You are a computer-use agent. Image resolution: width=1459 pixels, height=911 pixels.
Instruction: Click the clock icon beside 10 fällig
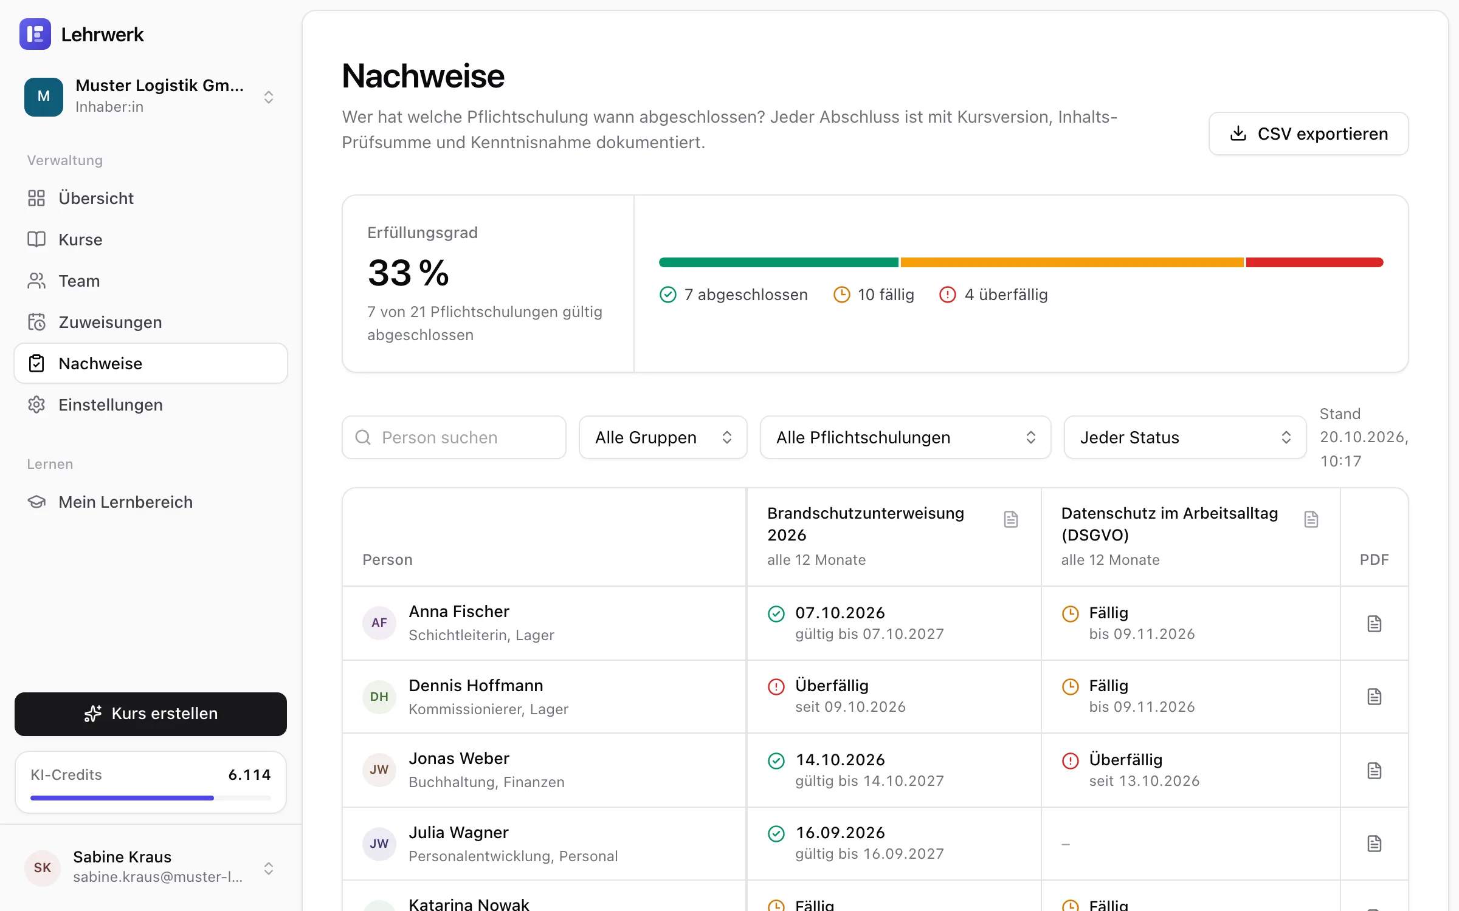click(841, 295)
